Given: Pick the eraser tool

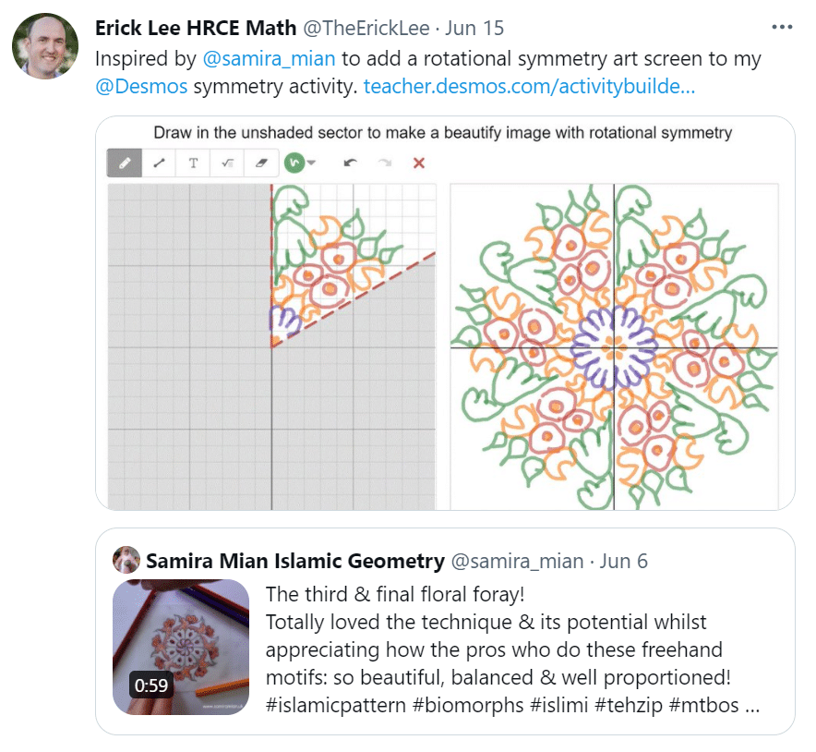Looking at the screenshot, I should pos(261,163).
